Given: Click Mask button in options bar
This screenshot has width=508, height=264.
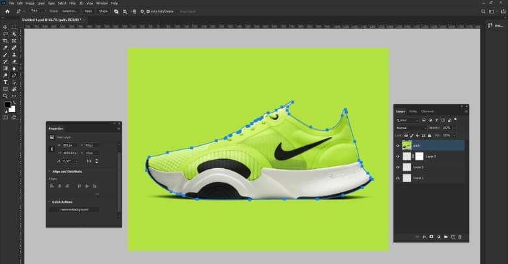Looking at the screenshot, I should point(88,11).
